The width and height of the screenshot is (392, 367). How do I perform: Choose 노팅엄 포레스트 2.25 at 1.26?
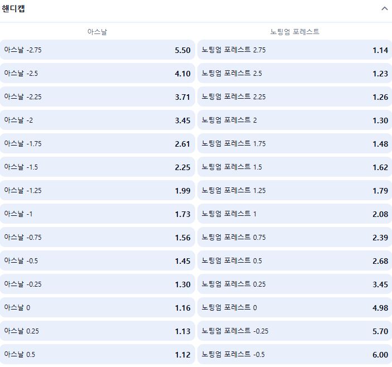[x=295, y=96]
